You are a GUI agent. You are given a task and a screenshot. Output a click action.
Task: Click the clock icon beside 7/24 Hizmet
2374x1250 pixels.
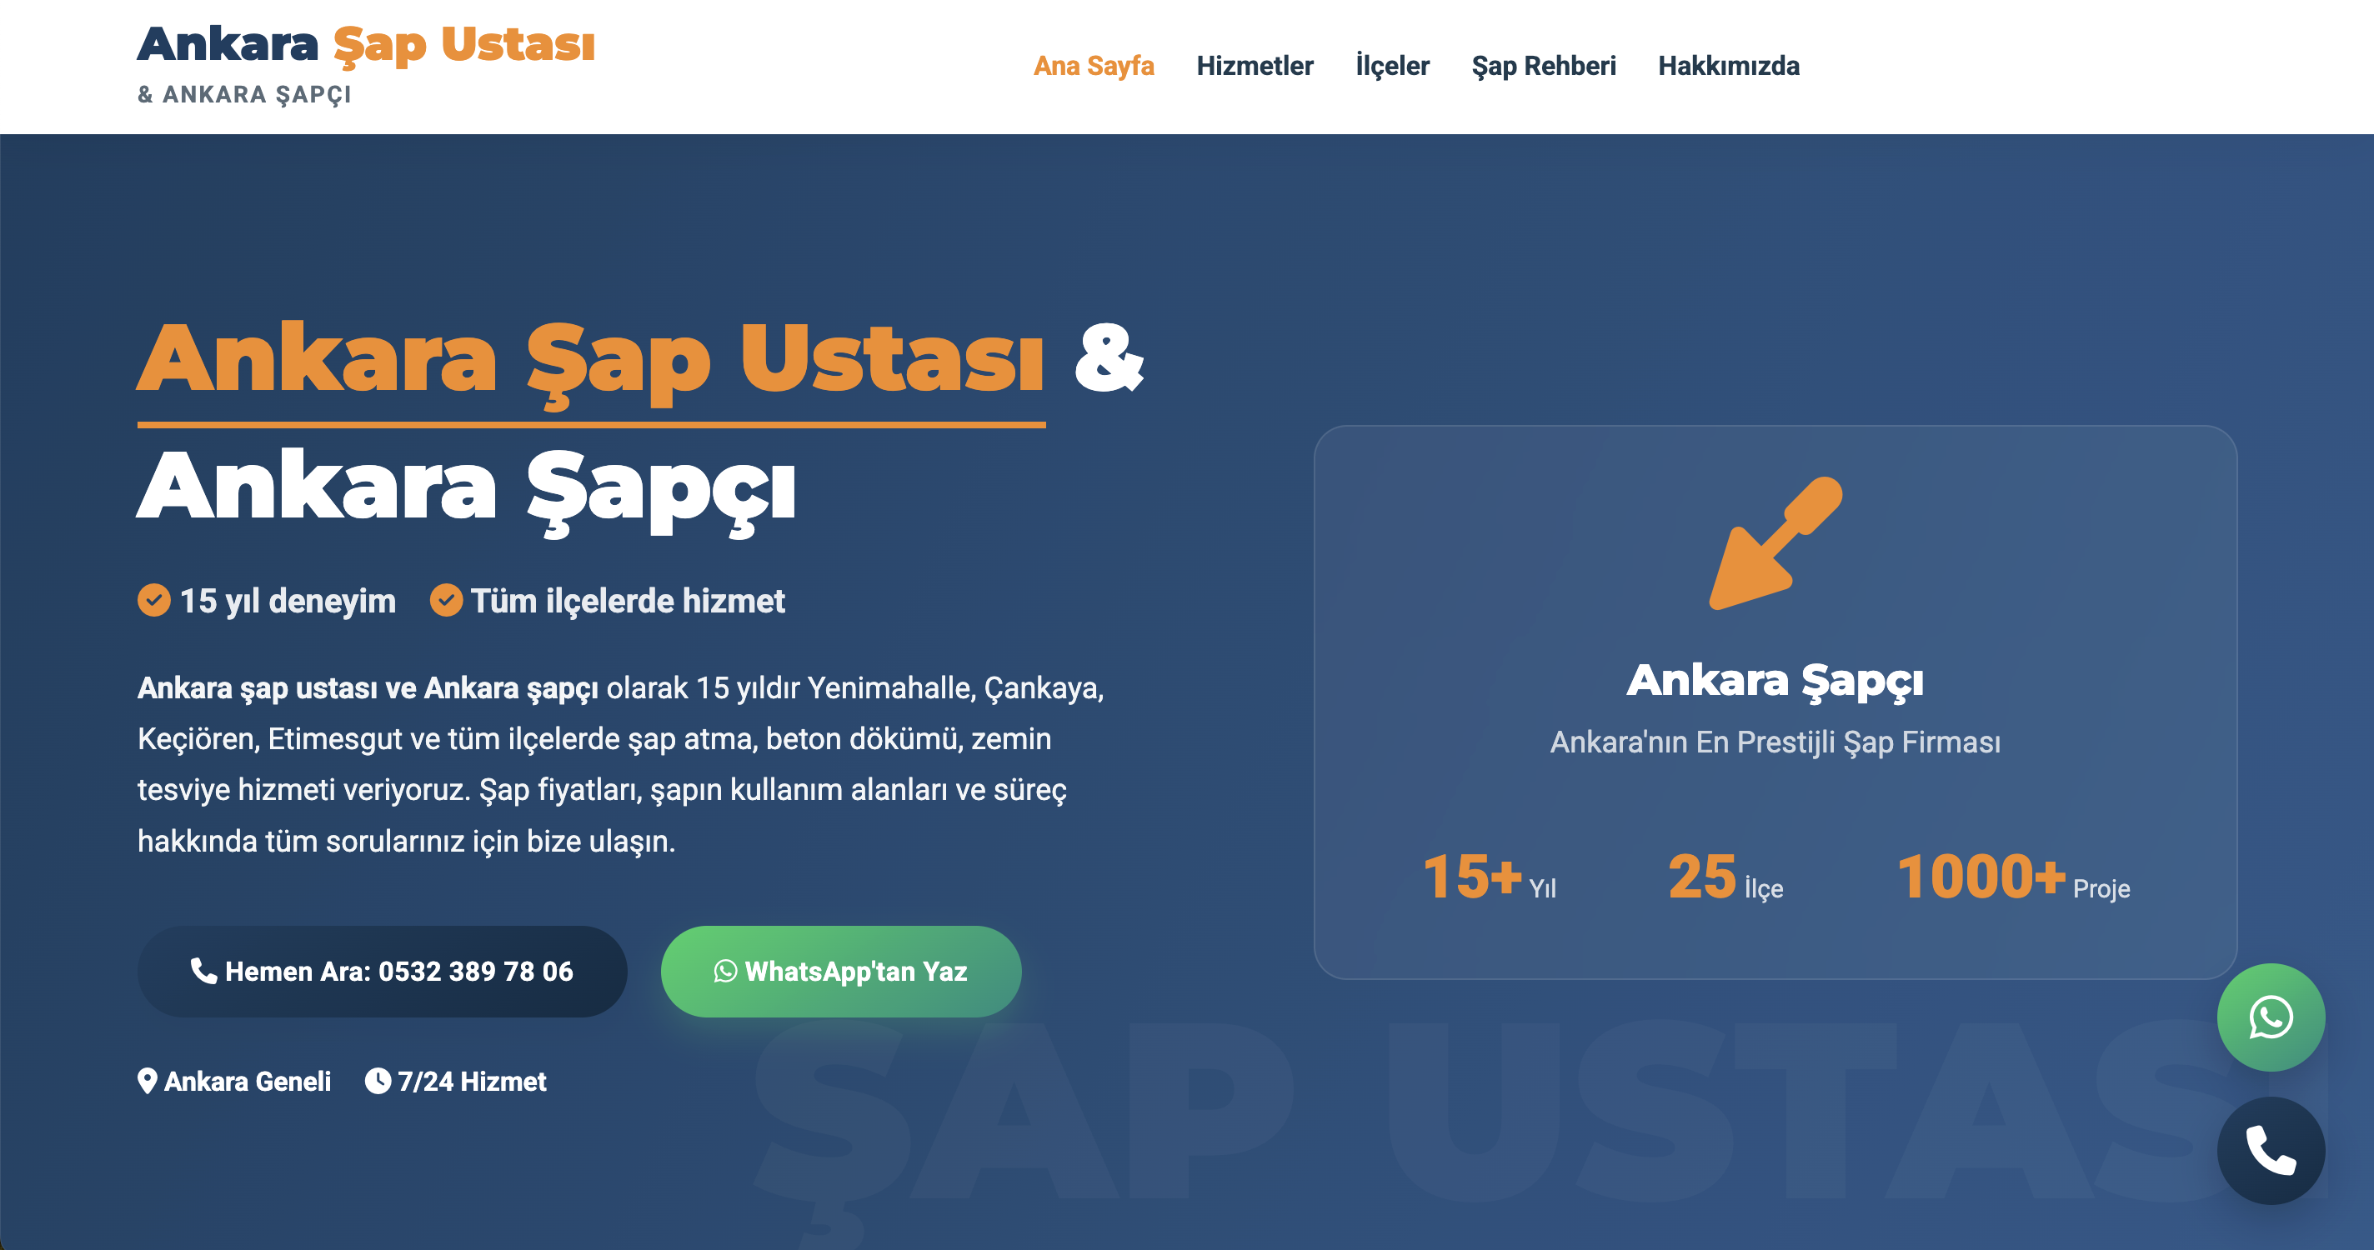[x=378, y=1081]
